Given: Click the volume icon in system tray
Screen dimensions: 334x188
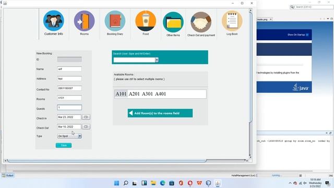Looking at the screenshot, I should [x=305, y=183].
